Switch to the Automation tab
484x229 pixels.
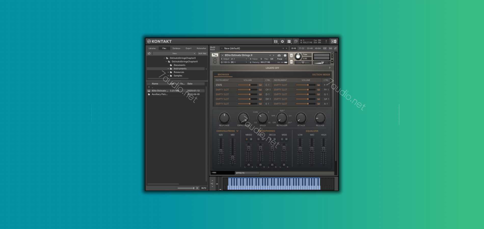click(201, 48)
